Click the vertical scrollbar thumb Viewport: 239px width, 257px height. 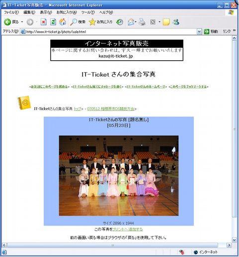pyautogui.click(x=234, y=129)
